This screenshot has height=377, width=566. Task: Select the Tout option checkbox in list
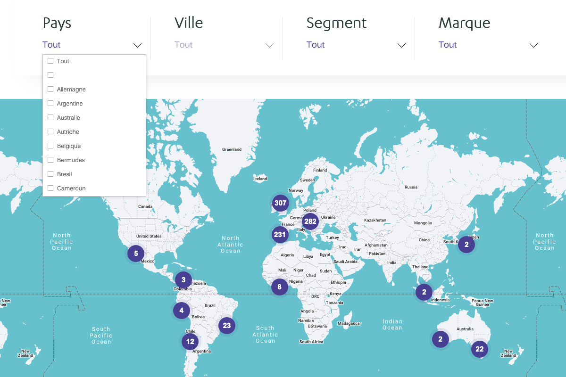[50, 61]
